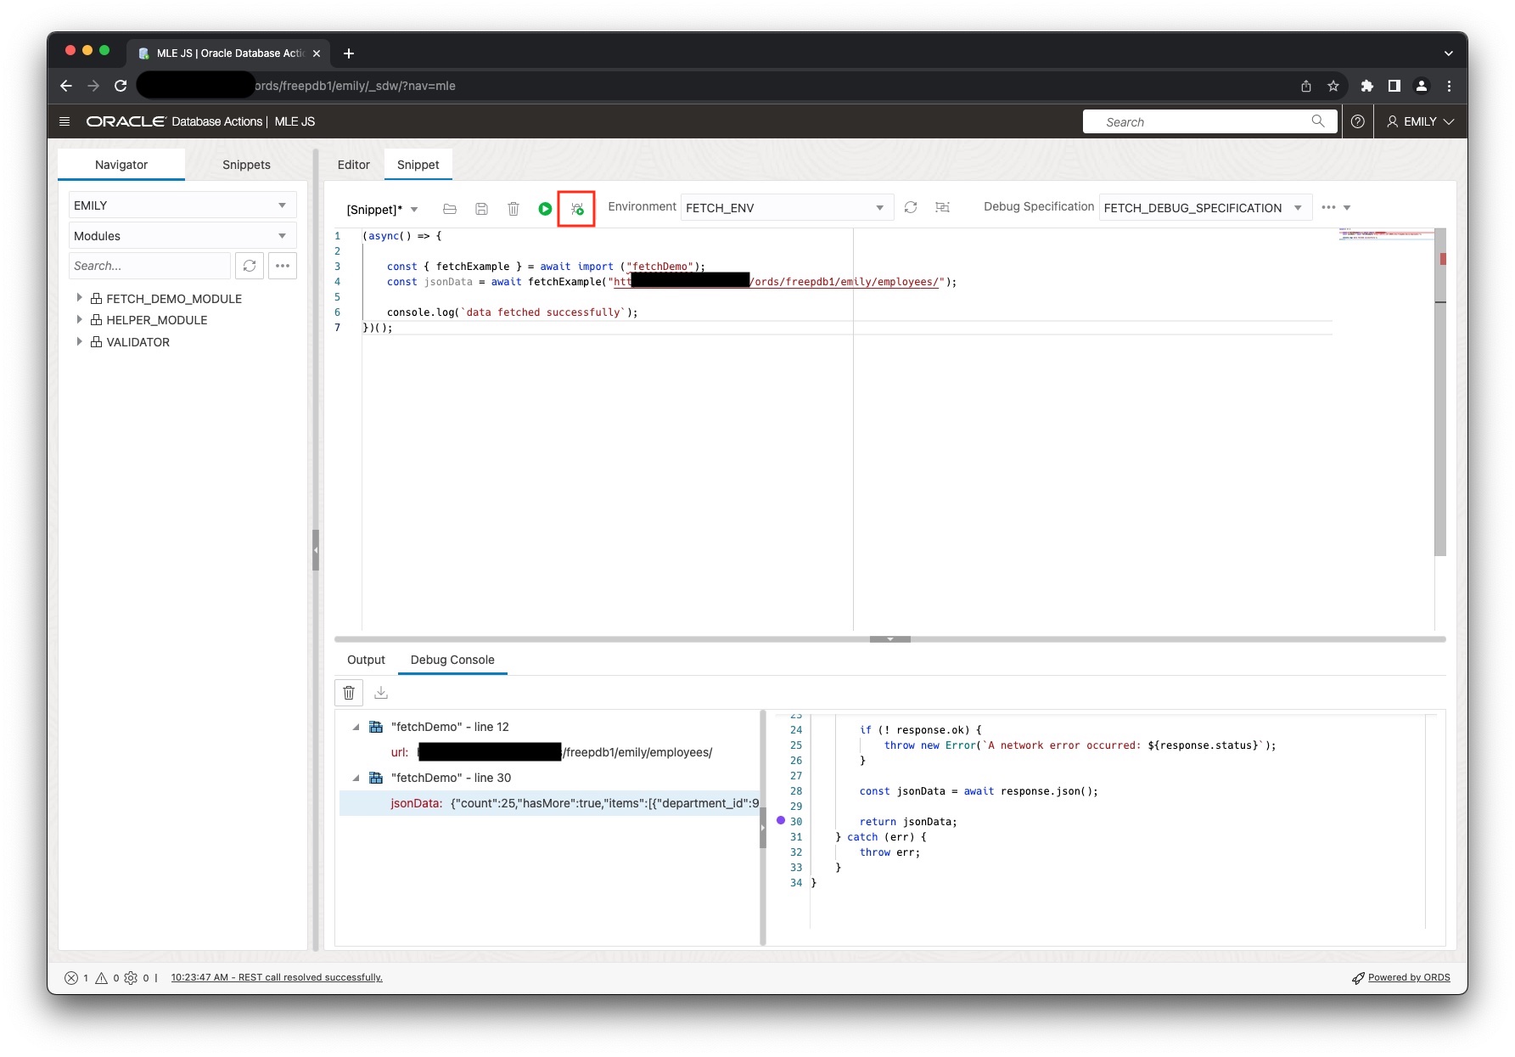Switch to the Output tab
Screen dimensions: 1515x1057
pos(366,660)
